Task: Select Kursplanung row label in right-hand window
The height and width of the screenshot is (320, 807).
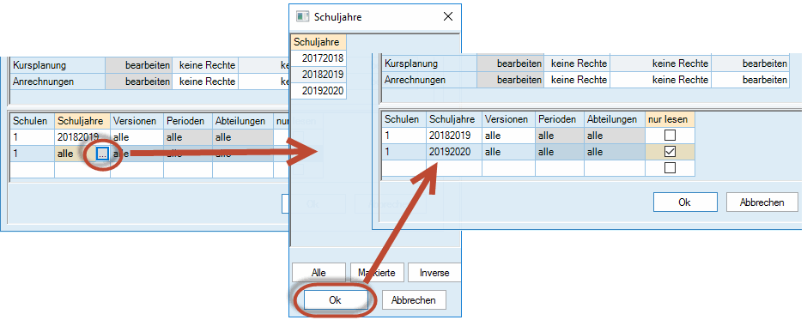Action: (429, 63)
